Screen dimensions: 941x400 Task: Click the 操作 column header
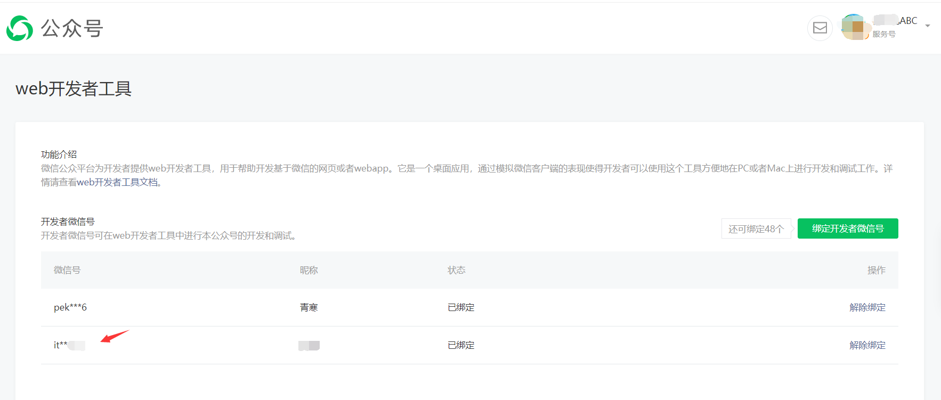877,270
